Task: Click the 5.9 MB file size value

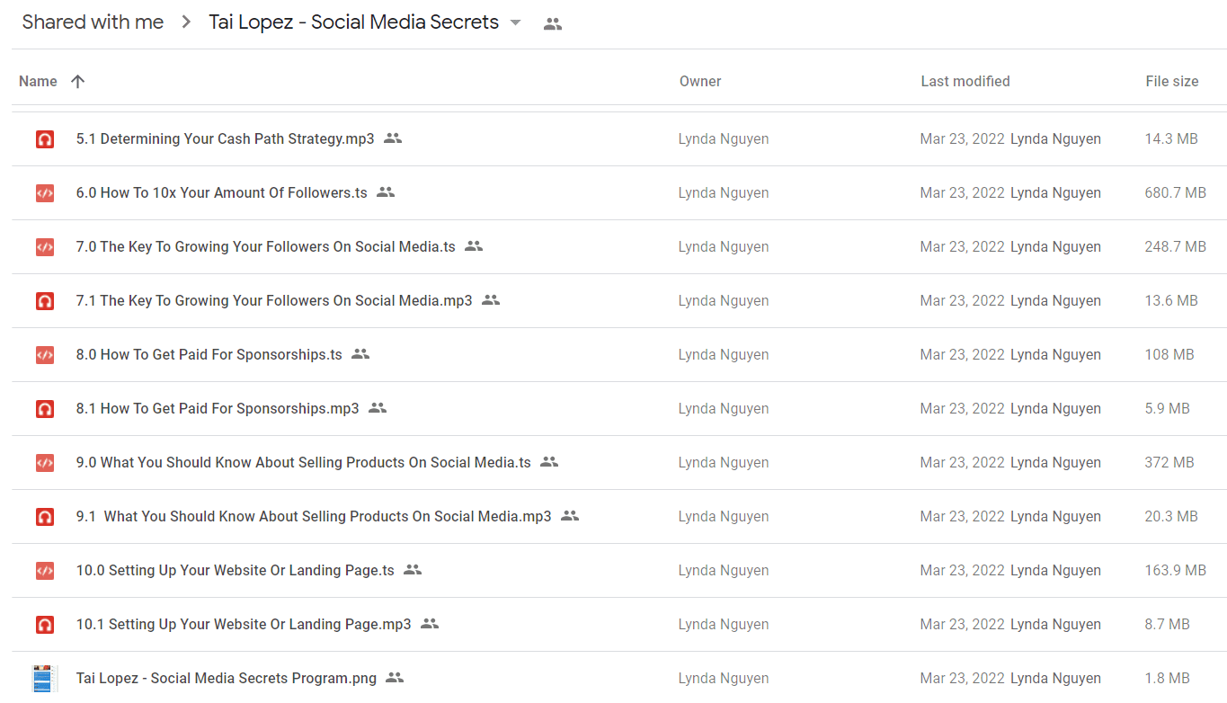Action: [x=1168, y=408]
